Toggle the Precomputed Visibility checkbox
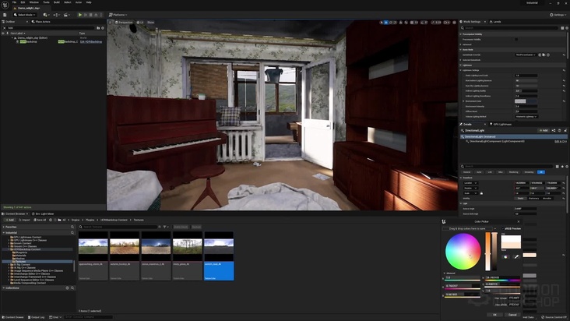The width and height of the screenshot is (570, 321). point(516,39)
